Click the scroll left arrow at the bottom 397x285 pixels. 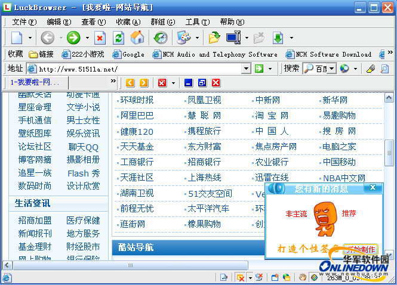coord(7,265)
